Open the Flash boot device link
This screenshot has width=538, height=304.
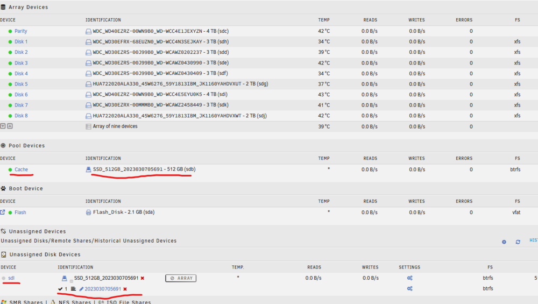[20, 213]
